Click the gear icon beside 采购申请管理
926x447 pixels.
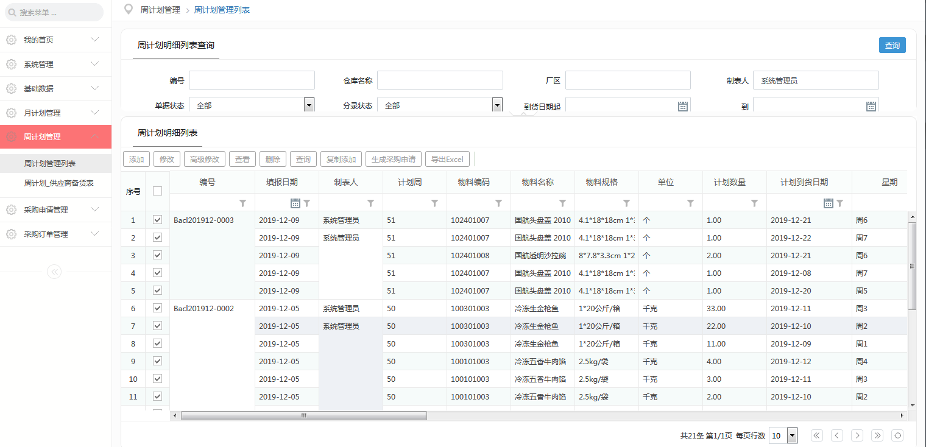(x=11, y=210)
